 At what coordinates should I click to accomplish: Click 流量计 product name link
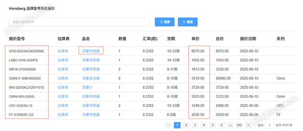pyautogui.click(x=87, y=88)
